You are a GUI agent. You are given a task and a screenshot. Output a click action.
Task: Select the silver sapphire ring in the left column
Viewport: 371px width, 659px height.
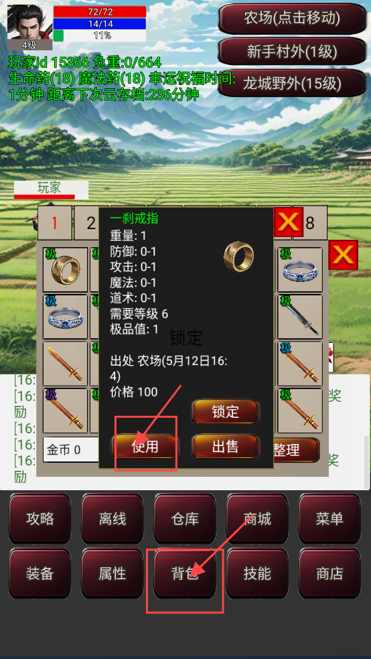(65, 317)
